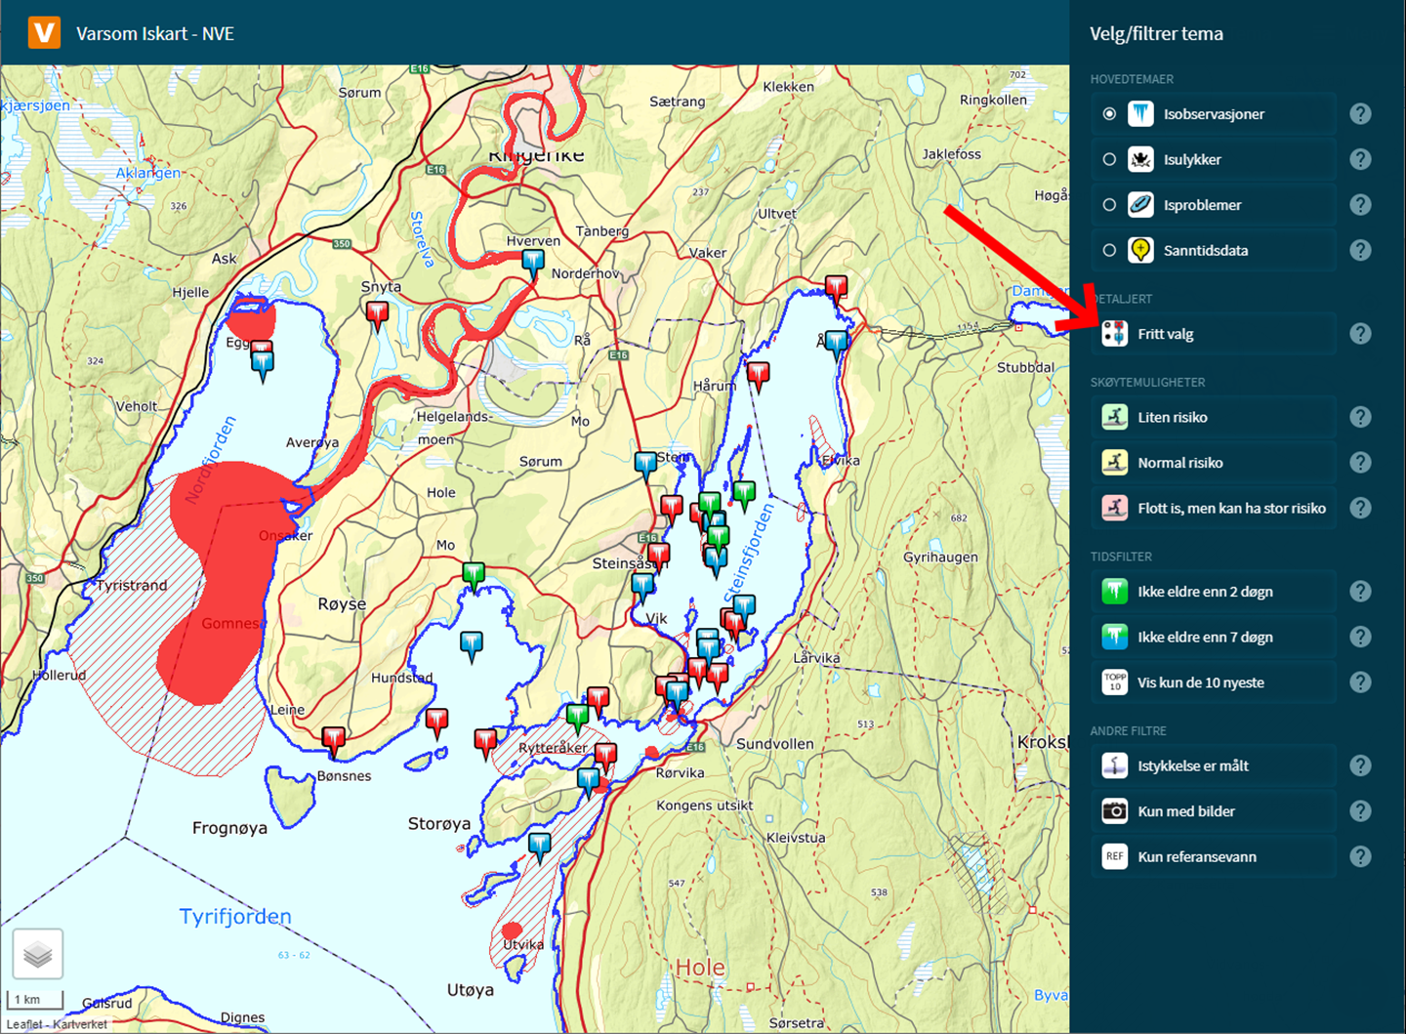The image size is (1406, 1034).
Task: Select the Isobservasjoner radio button
Action: click(1109, 114)
